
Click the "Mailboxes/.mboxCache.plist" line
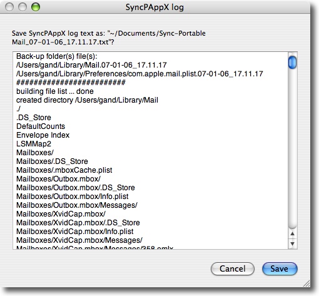pyautogui.click(x=64, y=170)
